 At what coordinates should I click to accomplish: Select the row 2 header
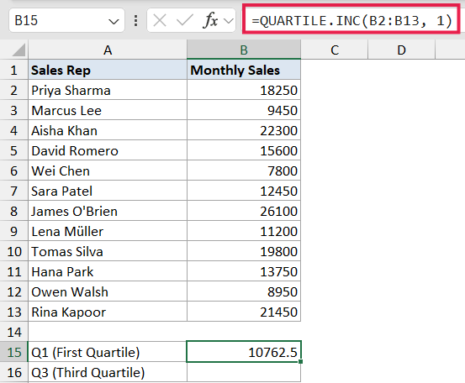pos(14,91)
